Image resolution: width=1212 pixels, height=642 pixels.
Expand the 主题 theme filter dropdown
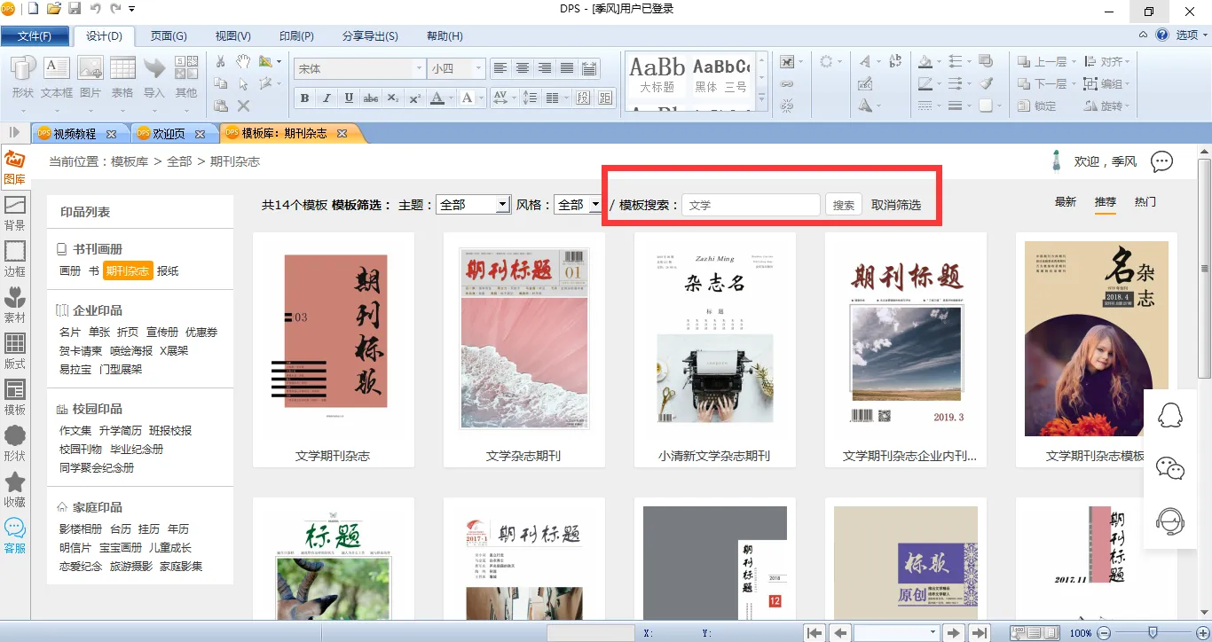pos(502,205)
